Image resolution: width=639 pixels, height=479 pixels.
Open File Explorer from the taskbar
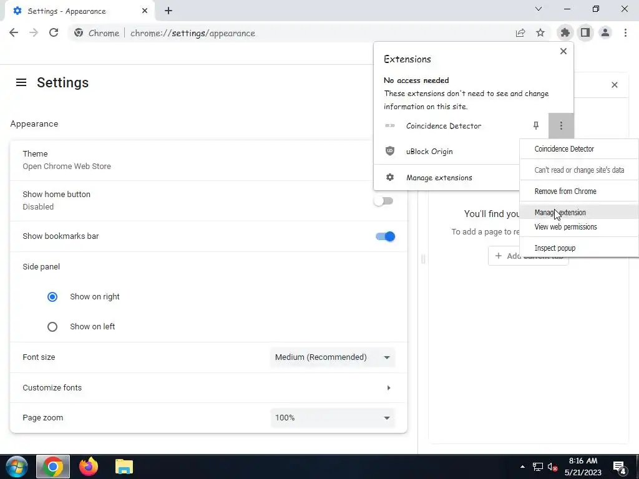point(124,467)
